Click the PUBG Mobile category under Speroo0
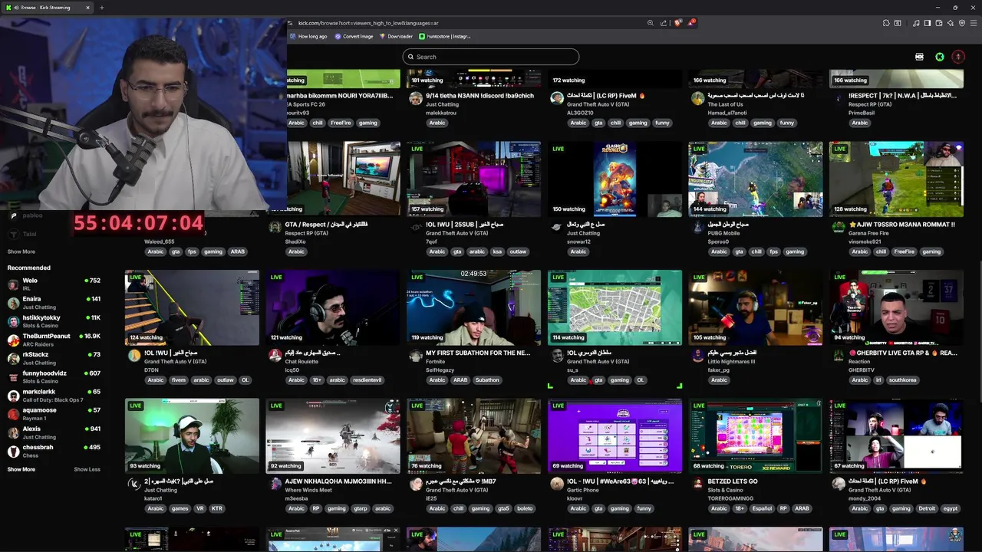Image resolution: width=982 pixels, height=552 pixels. click(x=723, y=233)
